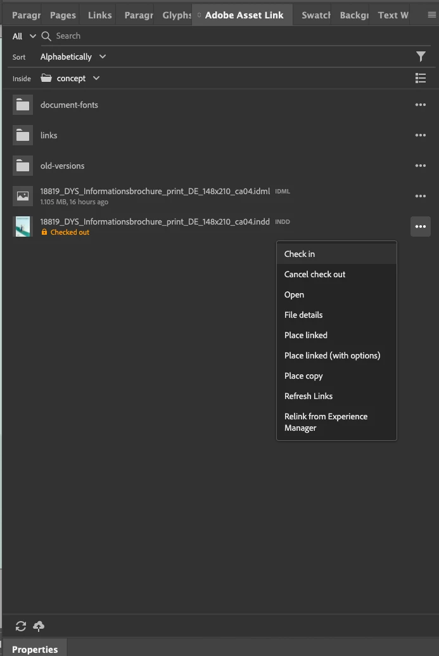Switch to list view icon

421,78
